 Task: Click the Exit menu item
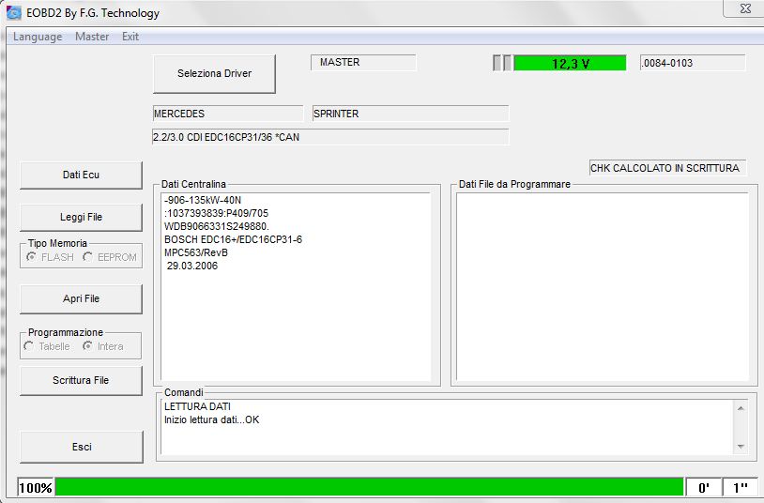(130, 37)
